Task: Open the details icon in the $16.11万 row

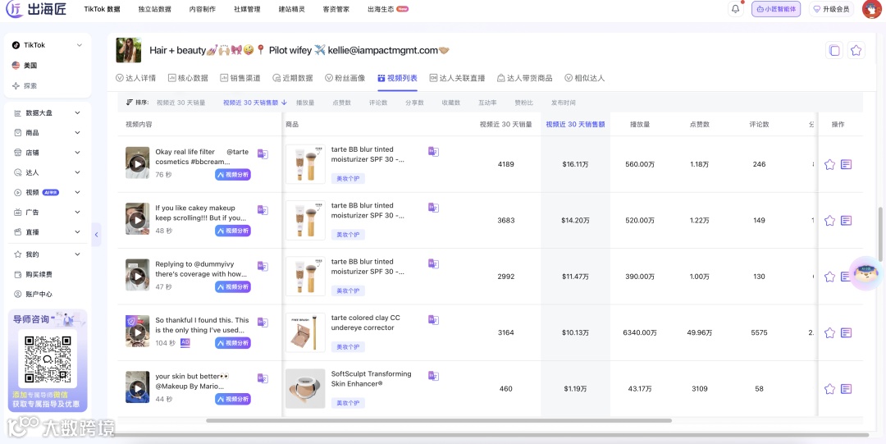Action: pos(846,165)
